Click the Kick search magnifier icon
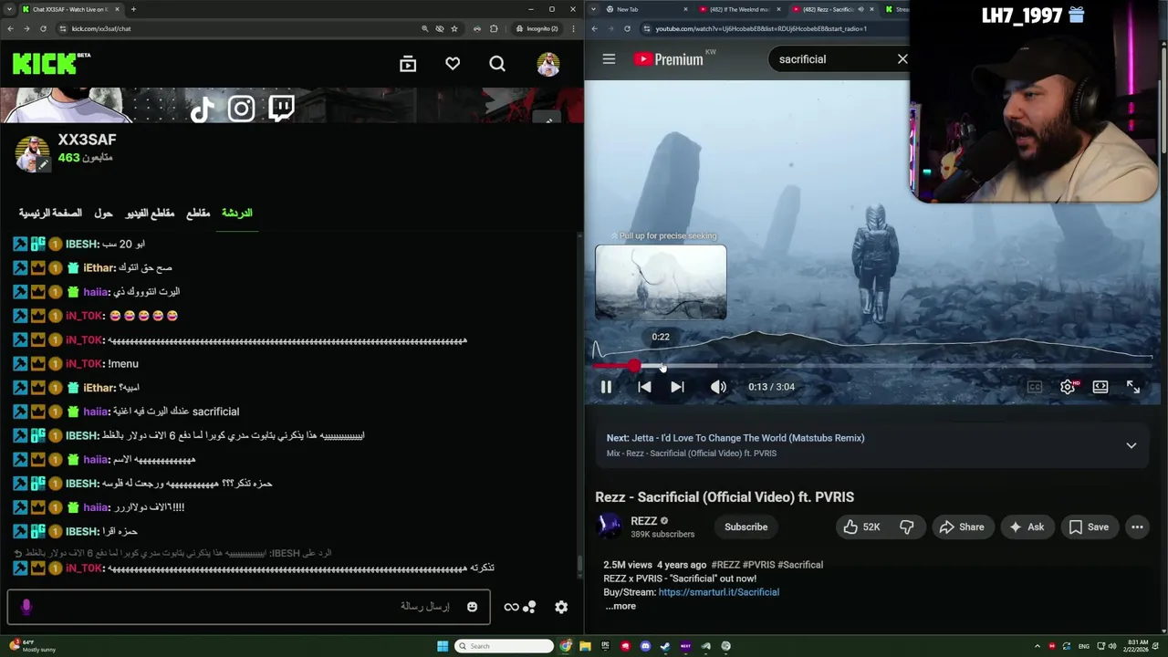 tap(497, 64)
